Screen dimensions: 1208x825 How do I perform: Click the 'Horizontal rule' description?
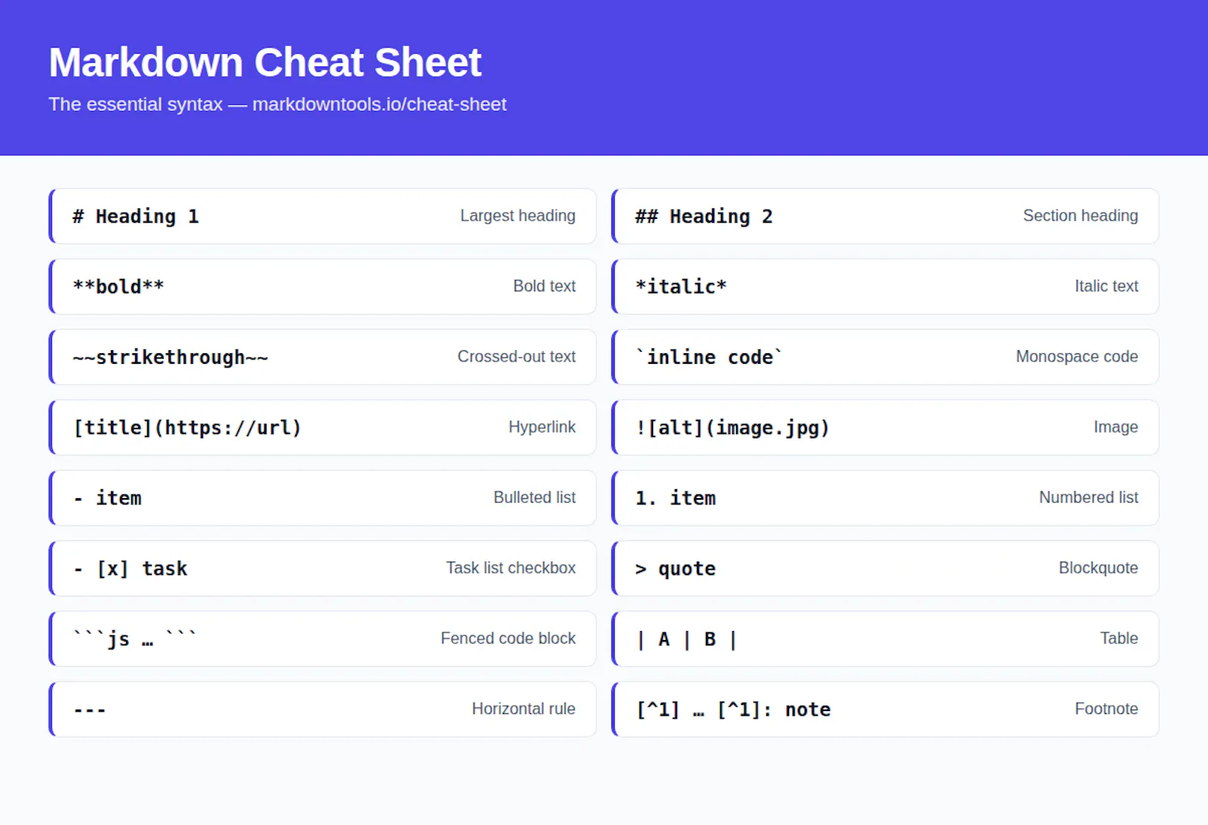click(x=524, y=709)
